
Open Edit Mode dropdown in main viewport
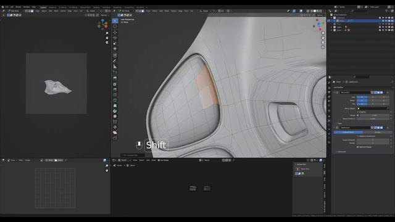tap(127, 11)
